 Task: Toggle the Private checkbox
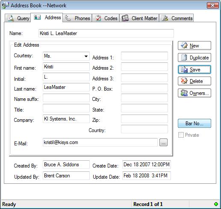(181, 135)
